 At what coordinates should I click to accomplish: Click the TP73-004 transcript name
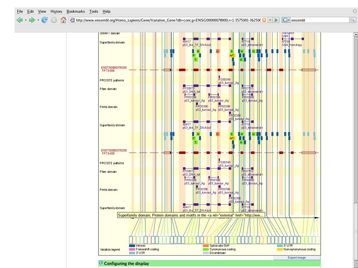[108, 71]
